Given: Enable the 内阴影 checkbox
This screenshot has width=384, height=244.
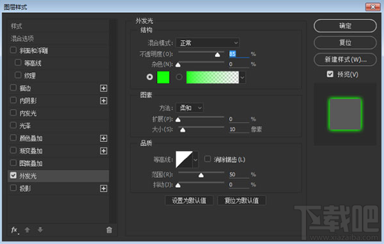Looking at the screenshot, I should coord(13,100).
